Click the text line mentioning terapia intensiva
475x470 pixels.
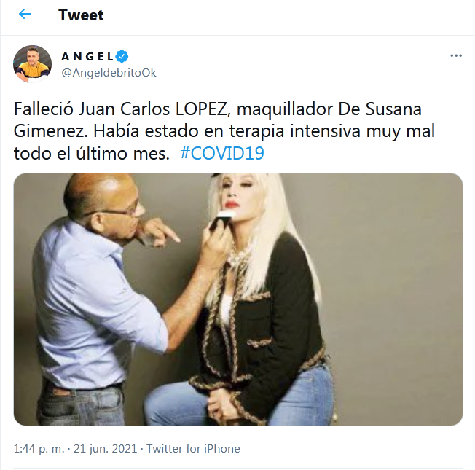(x=224, y=131)
